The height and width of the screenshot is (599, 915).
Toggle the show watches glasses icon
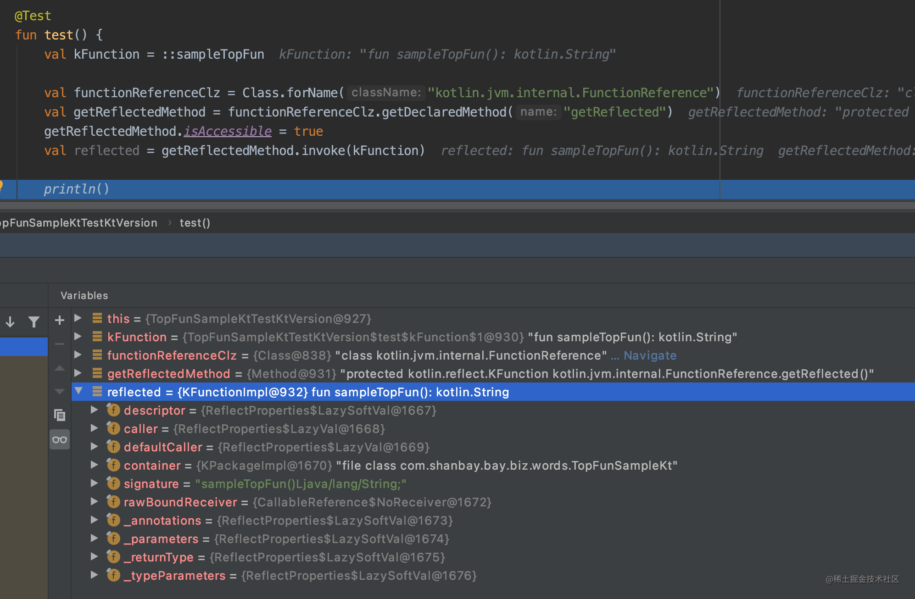[60, 439]
